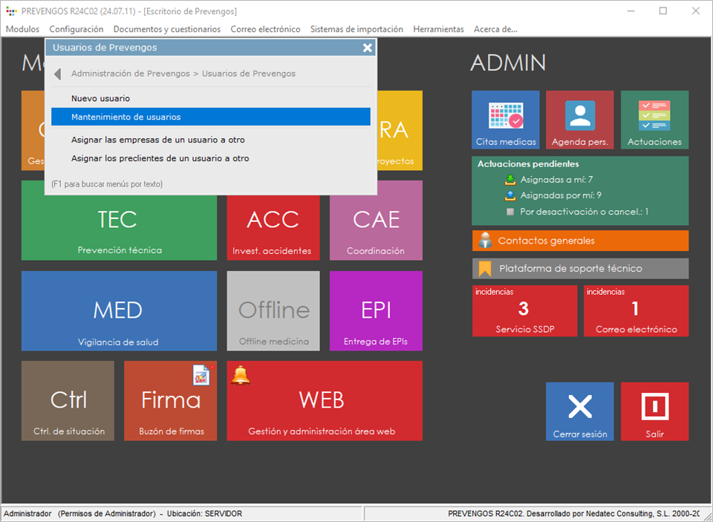Open the Actuaciones checklist tile
The height and width of the screenshot is (522, 713).
coord(654,120)
